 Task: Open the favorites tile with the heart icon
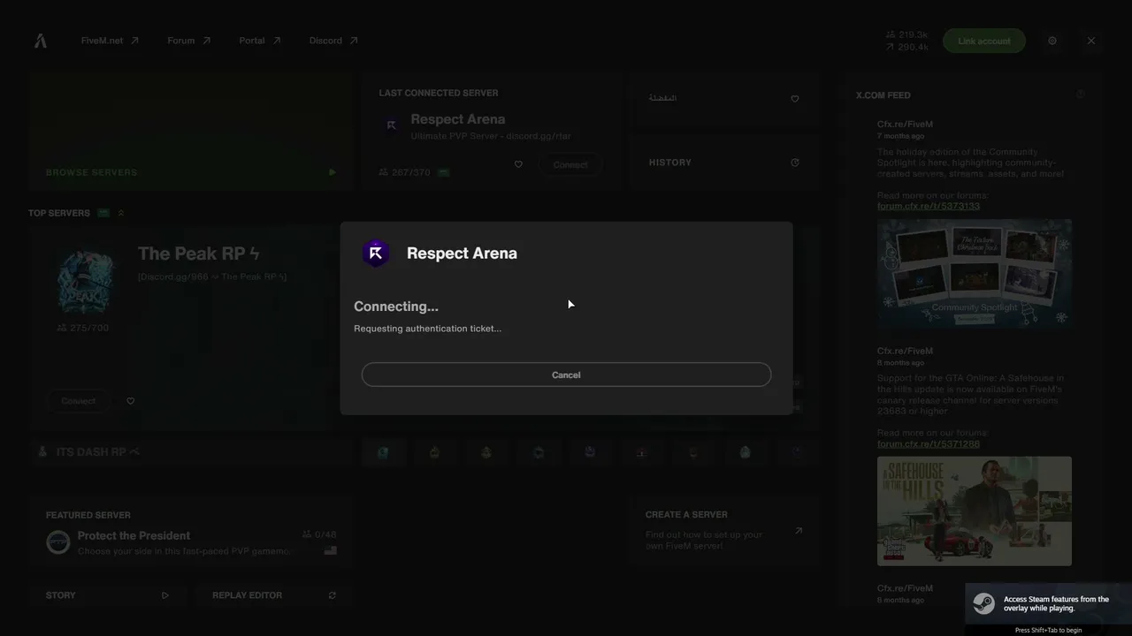pos(723,99)
